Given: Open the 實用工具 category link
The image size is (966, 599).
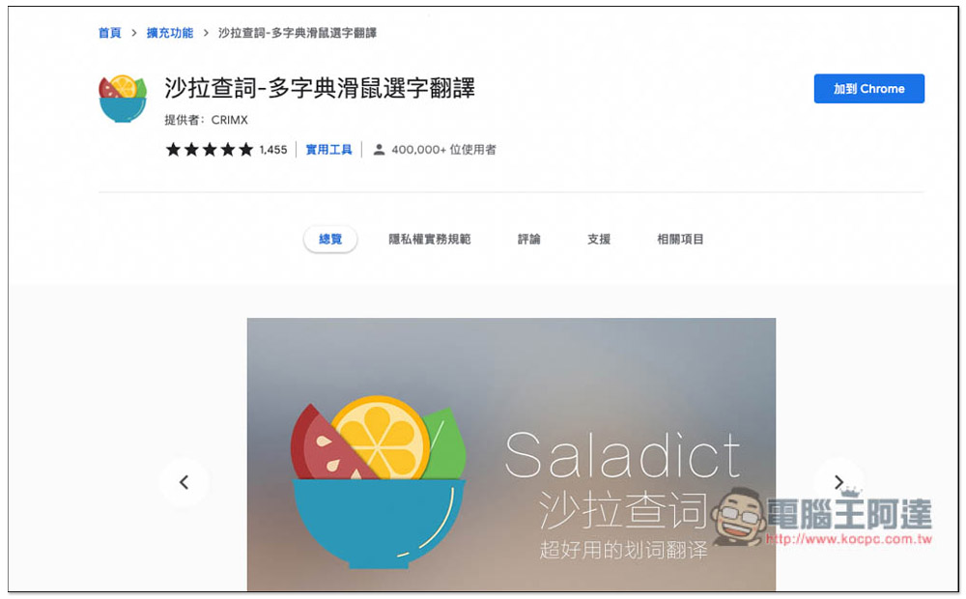Looking at the screenshot, I should click(328, 150).
